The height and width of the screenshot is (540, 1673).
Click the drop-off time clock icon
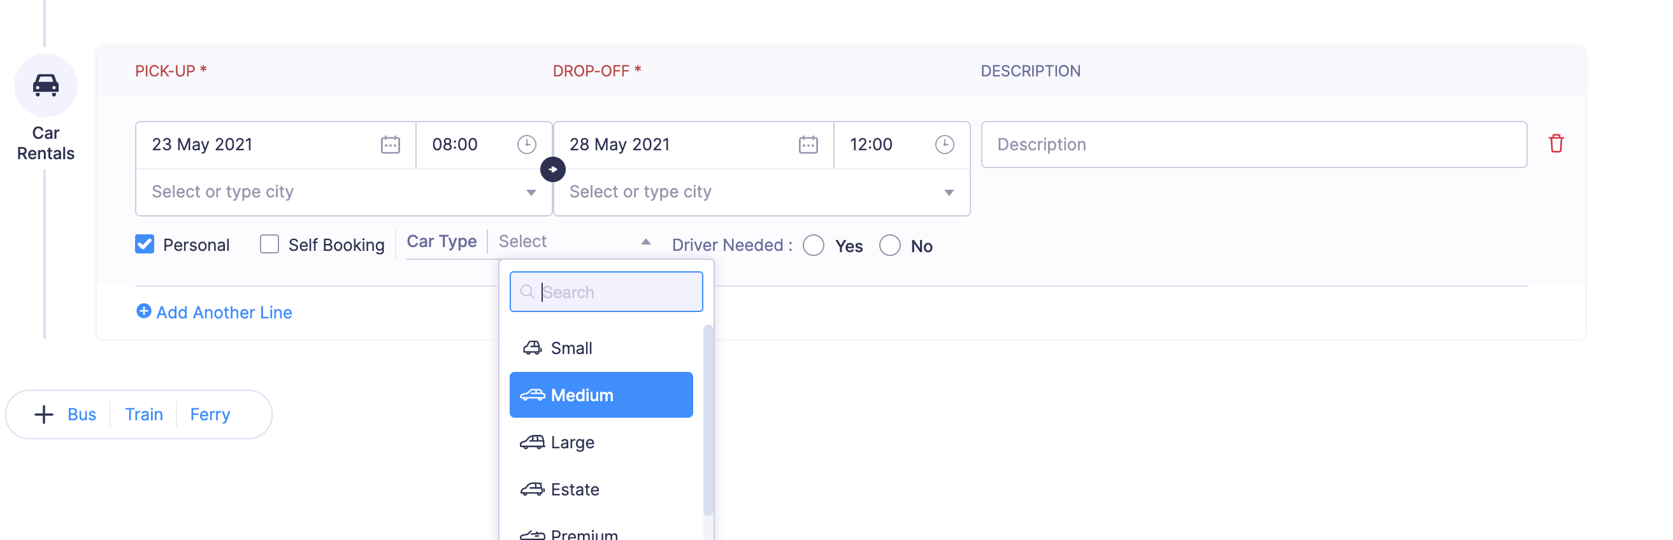tap(944, 144)
